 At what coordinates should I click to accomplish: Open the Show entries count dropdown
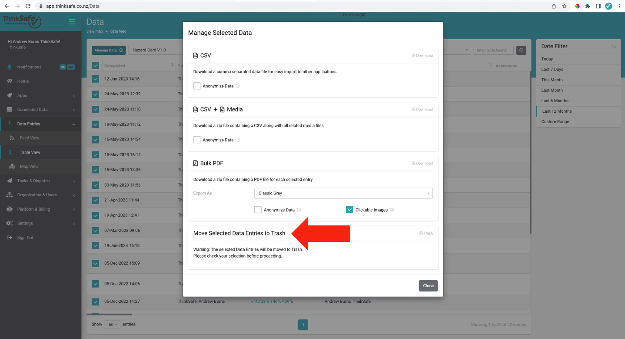113,325
